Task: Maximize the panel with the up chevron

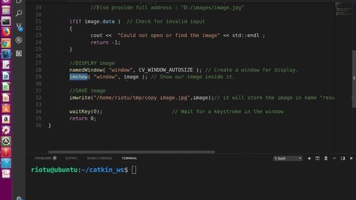Action: [x=334, y=158]
